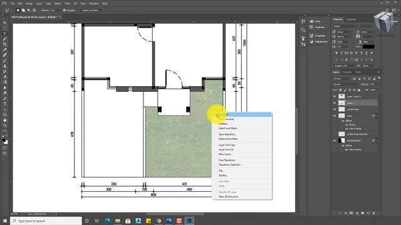
Task: Select the Gradient tool
Action: click(x=5, y=82)
